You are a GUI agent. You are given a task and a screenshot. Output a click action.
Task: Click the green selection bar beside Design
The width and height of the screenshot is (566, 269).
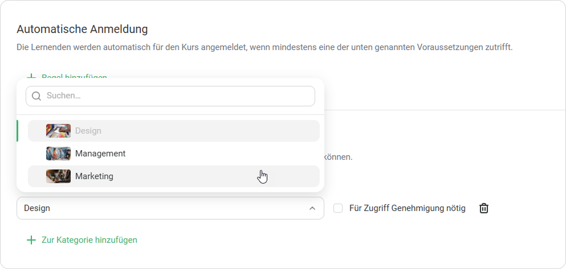18,131
